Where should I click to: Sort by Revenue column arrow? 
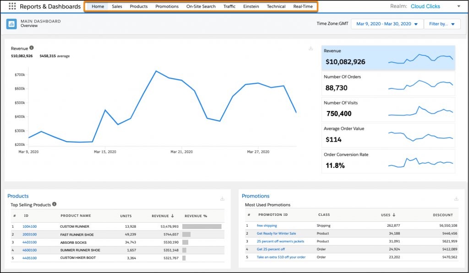tap(173, 215)
